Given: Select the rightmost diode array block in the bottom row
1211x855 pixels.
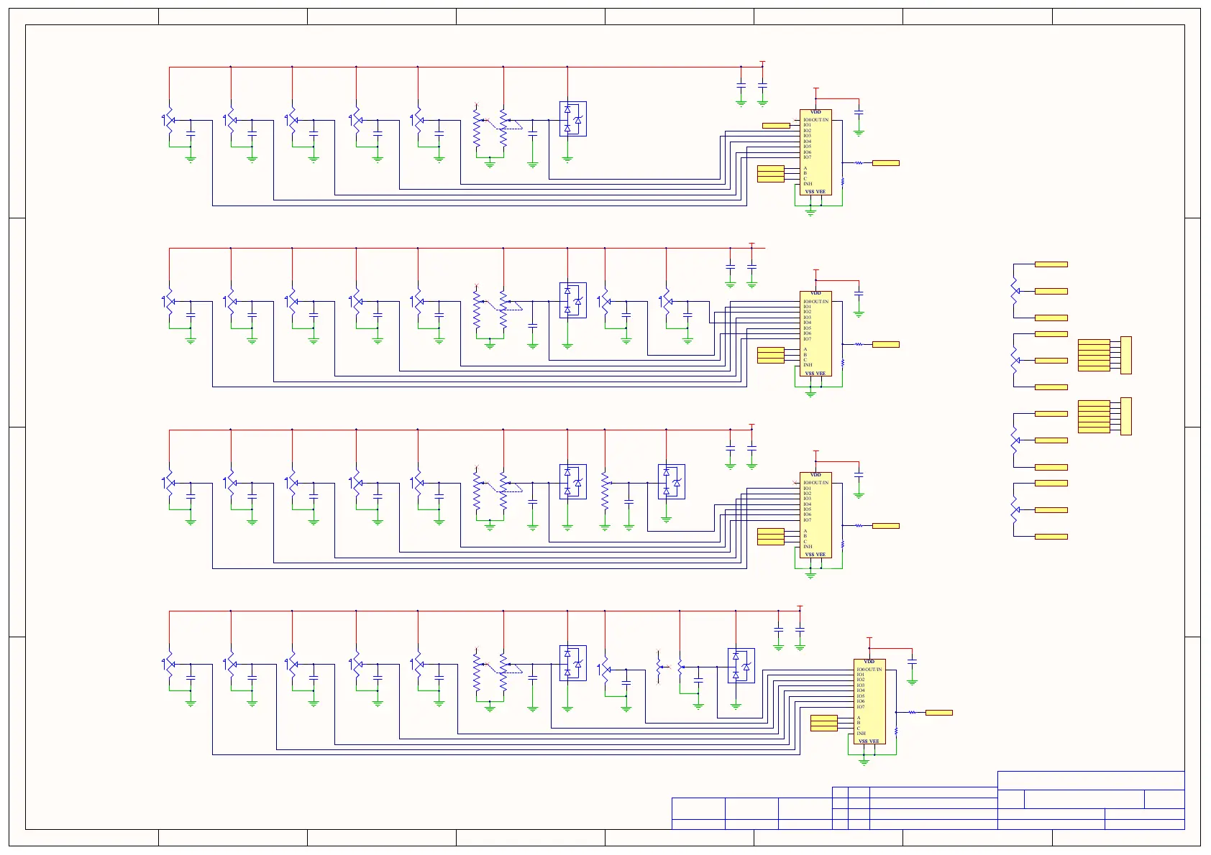Looking at the screenshot, I should (x=741, y=666).
